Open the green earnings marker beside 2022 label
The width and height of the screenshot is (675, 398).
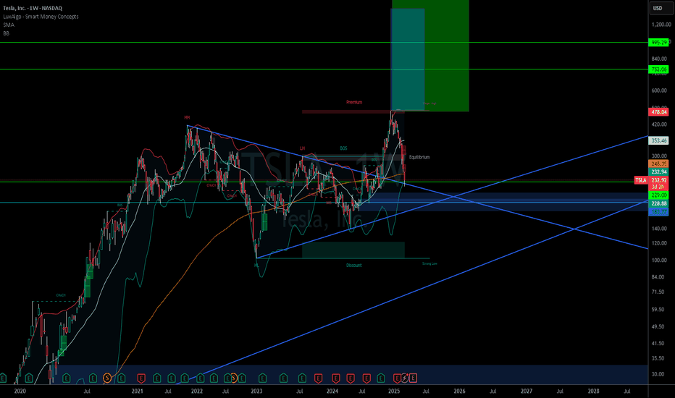click(x=201, y=378)
